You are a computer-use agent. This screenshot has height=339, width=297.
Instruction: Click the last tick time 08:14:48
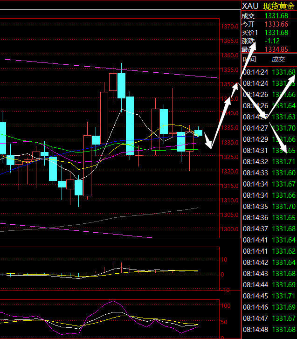[256, 330]
